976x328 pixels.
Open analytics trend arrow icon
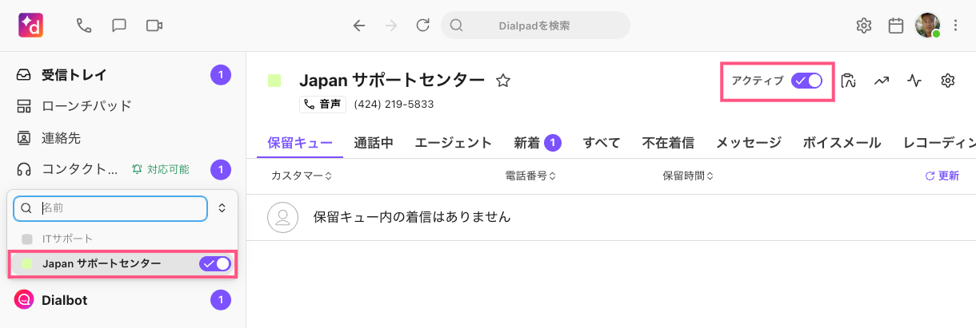click(x=882, y=80)
